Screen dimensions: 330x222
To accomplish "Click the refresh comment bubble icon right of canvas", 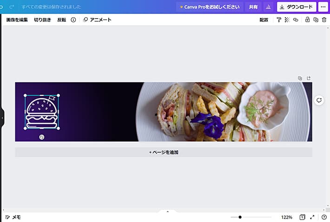I will click(x=319, y=100).
